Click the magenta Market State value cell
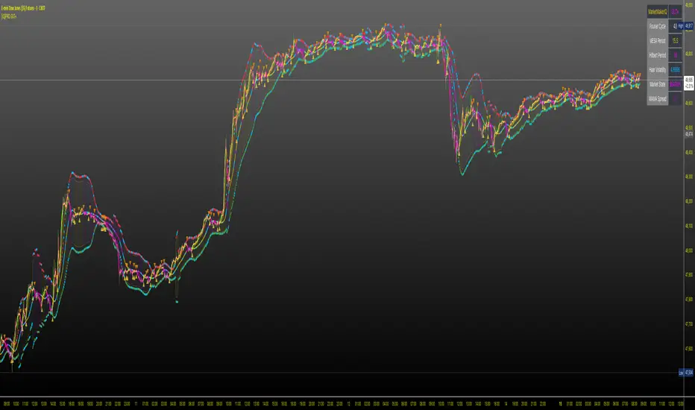The width and height of the screenshot is (695, 410). click(x=675, y=84)
